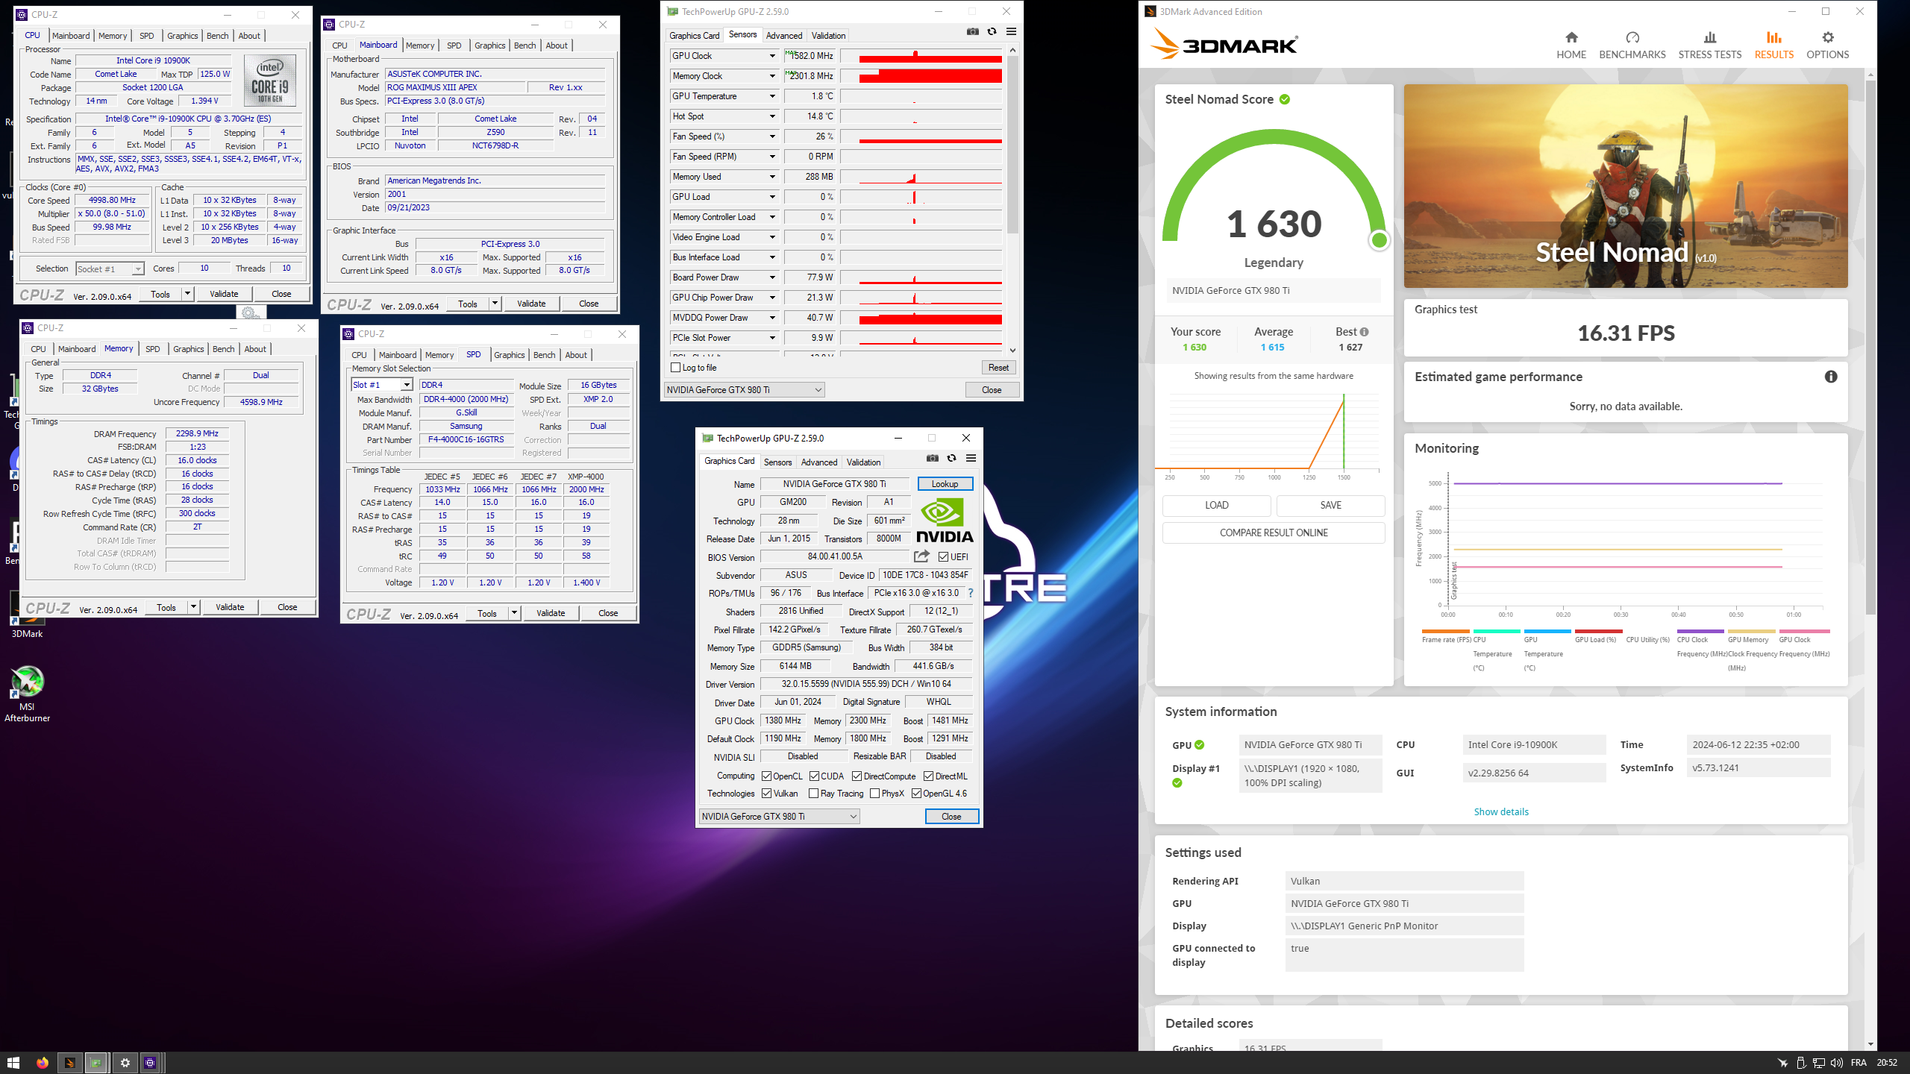This screenshot has height=1074, width=1910.
Task: Click the LOAD button in 3DMark
Action: pyautogui.click(x=1216, y=505)
